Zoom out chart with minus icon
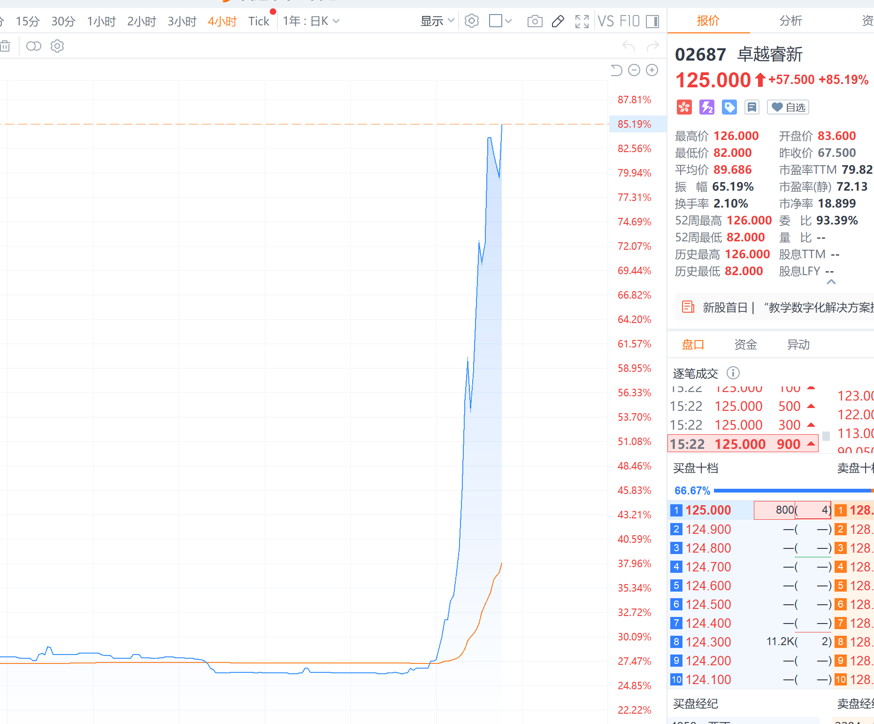 click(634, 70)
